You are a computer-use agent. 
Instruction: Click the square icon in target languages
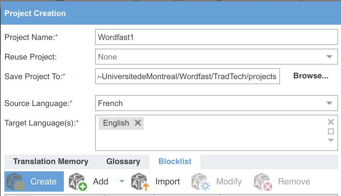pos(331,131)
